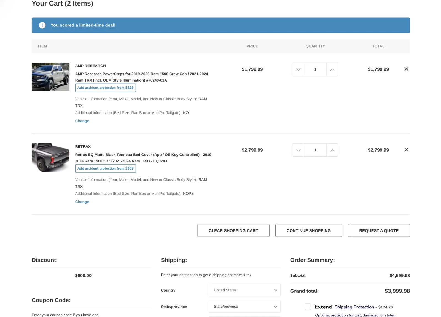The image size is (441, 317).
Task: Open the State/province dropdown
Action: point(244,306)
